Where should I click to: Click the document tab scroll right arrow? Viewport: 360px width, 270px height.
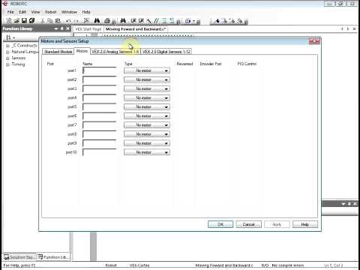(x=348, y=29)
